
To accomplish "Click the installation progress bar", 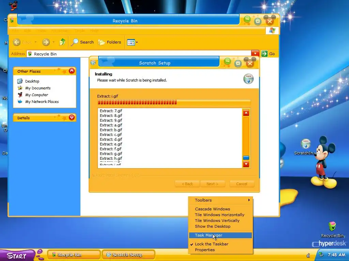I will 174,102.
